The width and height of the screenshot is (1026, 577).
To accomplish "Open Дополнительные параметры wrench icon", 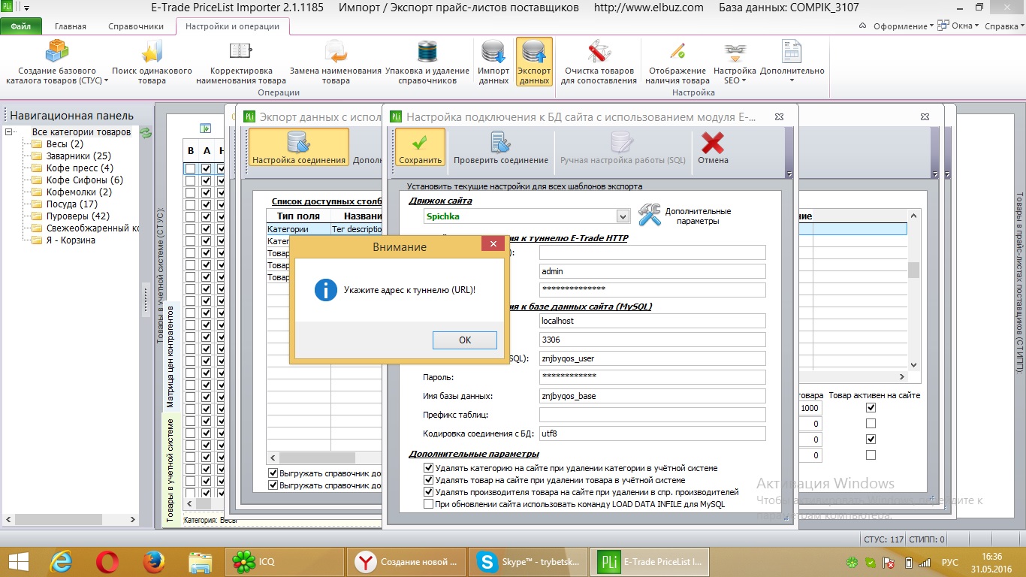I will click(650, 215).
